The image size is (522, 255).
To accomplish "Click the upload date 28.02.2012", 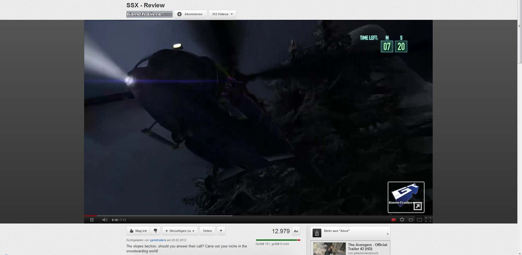I will pos(179,240).
